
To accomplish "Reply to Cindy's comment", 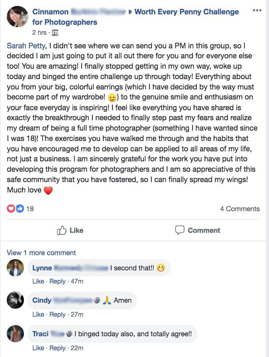I will click(57, 314).
